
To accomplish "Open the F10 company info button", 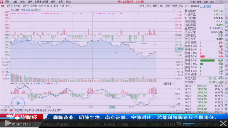I will point(161,6).
